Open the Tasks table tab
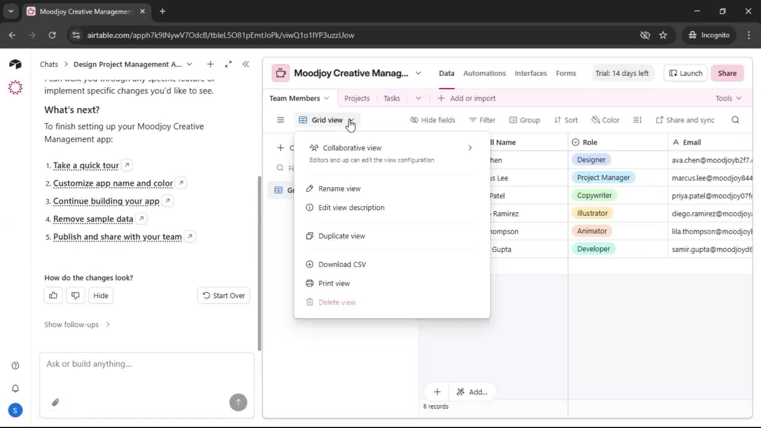This screenshot has width=761, height=428. pos(392,98)
